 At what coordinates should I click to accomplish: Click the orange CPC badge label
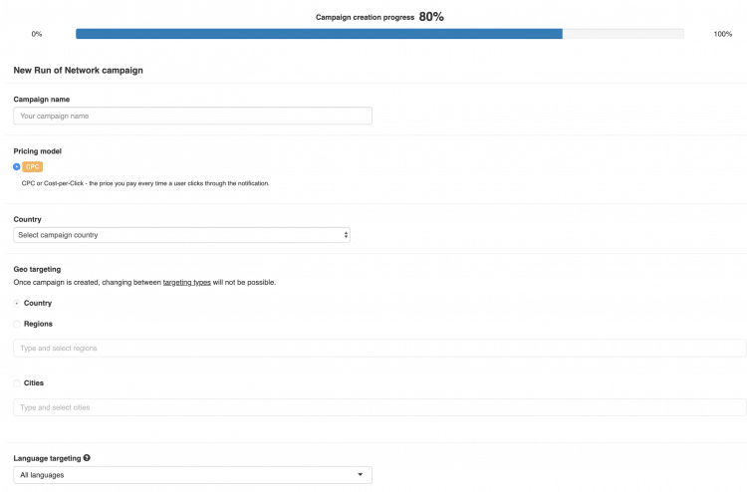pos(33,166)
